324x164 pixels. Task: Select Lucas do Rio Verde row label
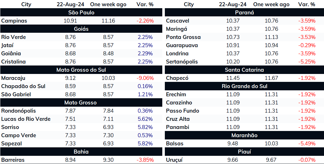click(x=26, y=119)
